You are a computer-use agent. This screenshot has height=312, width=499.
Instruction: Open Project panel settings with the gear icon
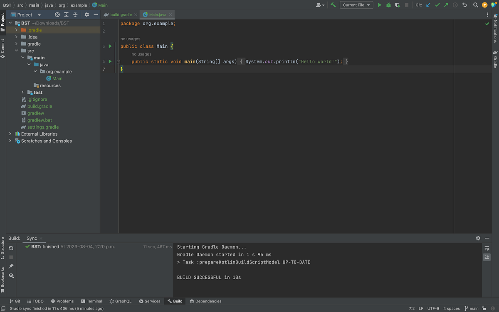86,14
